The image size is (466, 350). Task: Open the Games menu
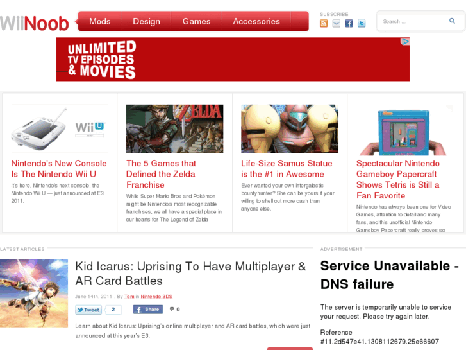196,21
